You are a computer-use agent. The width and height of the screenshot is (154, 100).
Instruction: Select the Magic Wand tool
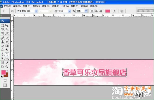pyautogui.click(x=7, y=29)
